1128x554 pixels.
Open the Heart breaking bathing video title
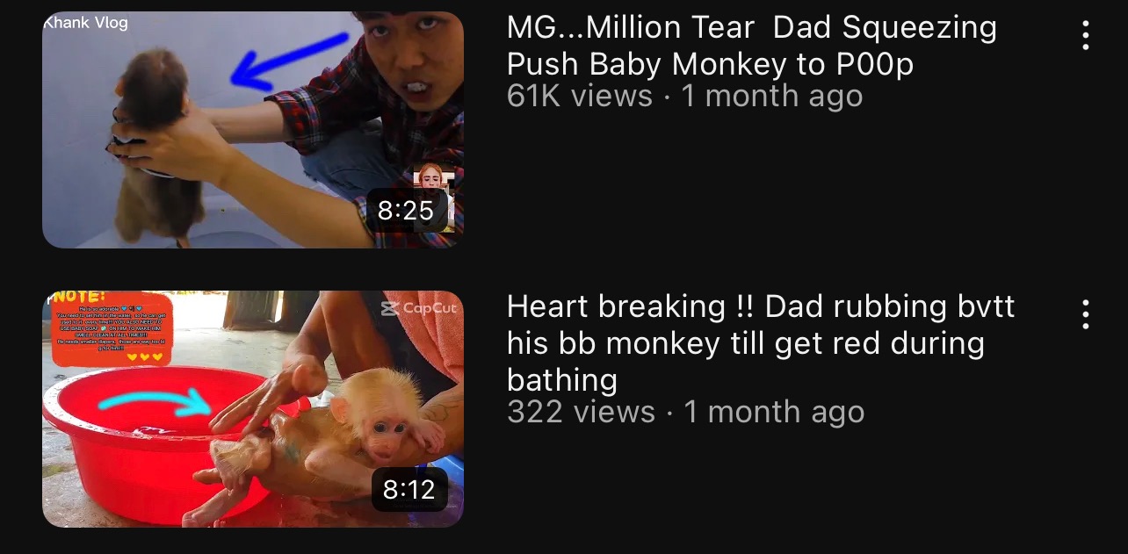(761, 343)
